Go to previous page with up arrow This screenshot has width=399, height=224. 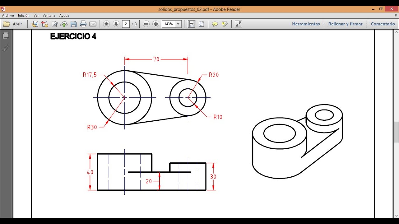106,24
